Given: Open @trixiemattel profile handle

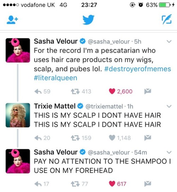Looking at the screenshot, I should click(x=104, y=106).
